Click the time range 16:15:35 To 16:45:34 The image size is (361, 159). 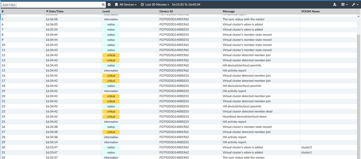pos(186,5)
